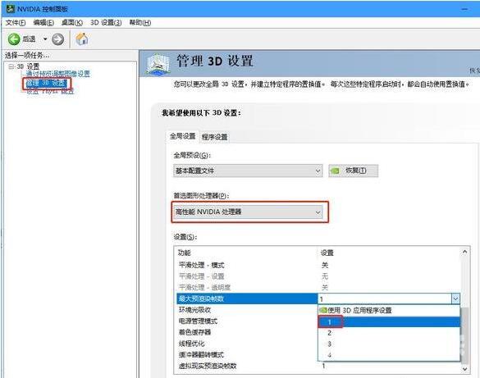
Task: Switch to the 全局设置 tab
Action: pos(183,136)
